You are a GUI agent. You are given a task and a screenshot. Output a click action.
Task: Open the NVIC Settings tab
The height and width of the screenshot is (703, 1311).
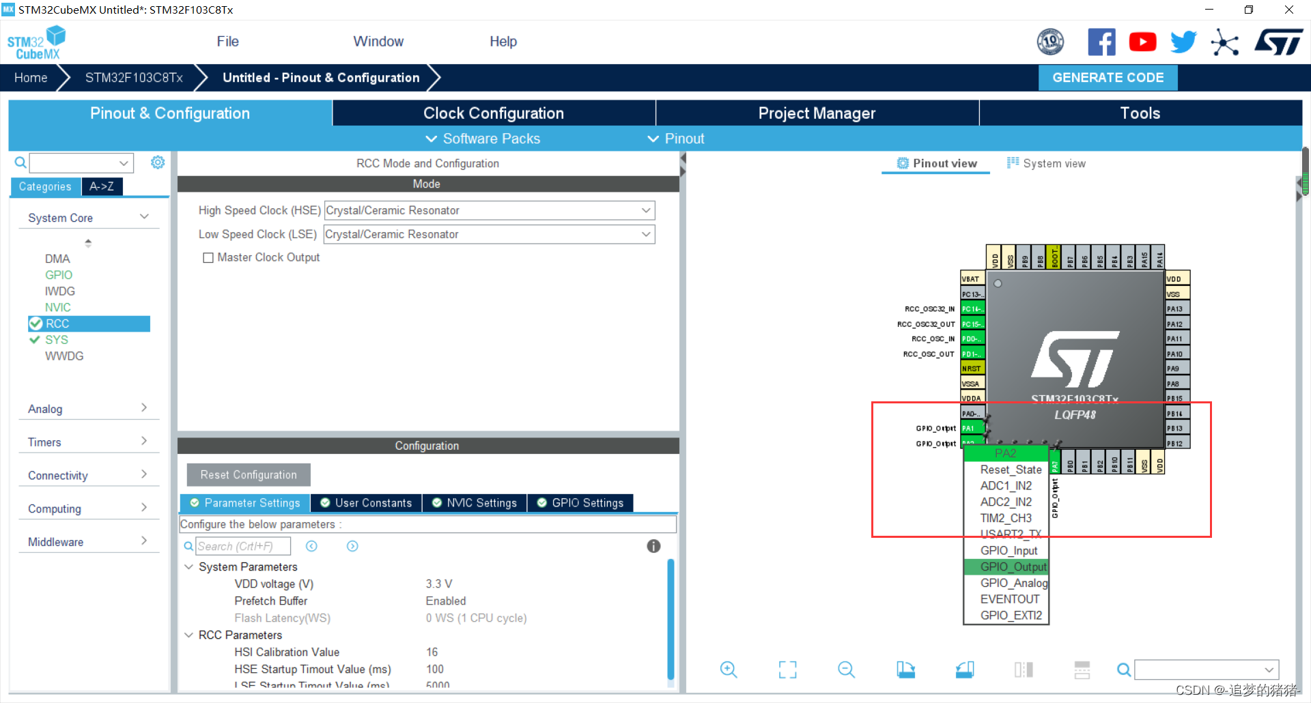(x=475, y=503)
